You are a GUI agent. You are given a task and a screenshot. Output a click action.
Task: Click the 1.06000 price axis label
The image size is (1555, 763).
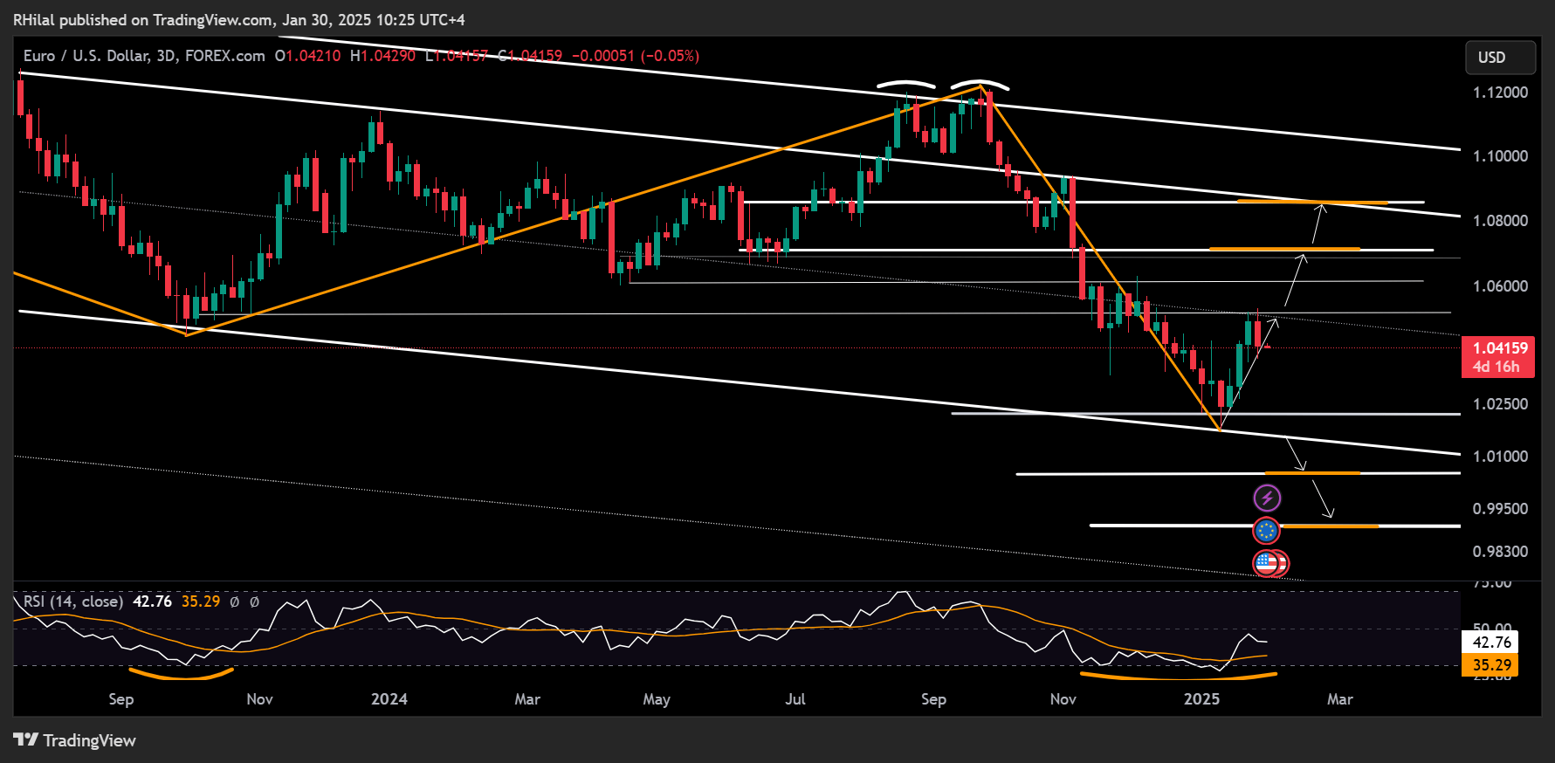click(x=1500, y=286)
